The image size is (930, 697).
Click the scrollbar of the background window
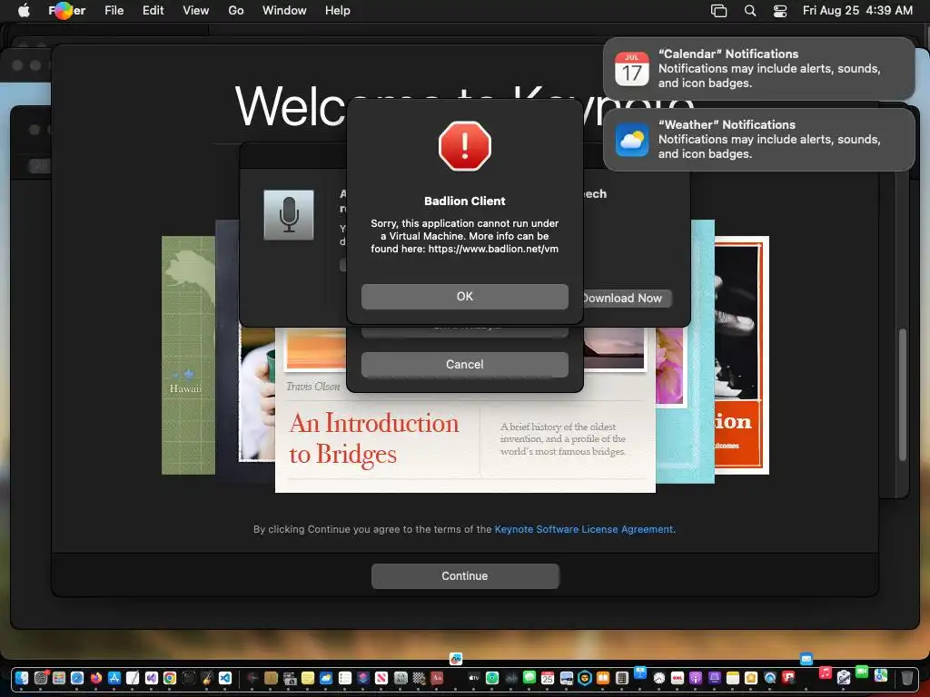(x=903, y=394)
